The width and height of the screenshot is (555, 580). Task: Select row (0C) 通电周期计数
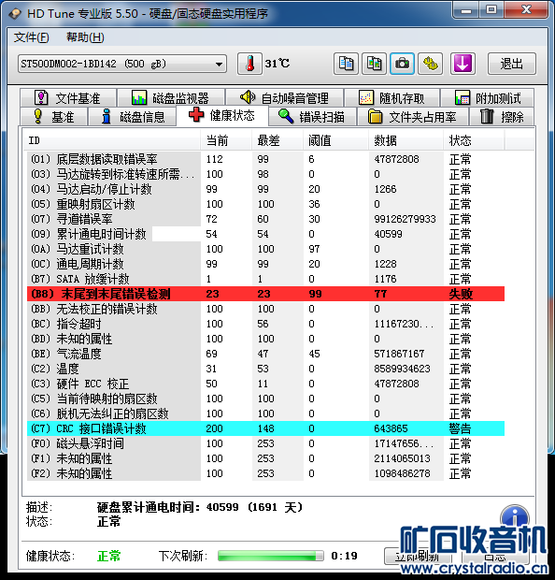point(265,264)
